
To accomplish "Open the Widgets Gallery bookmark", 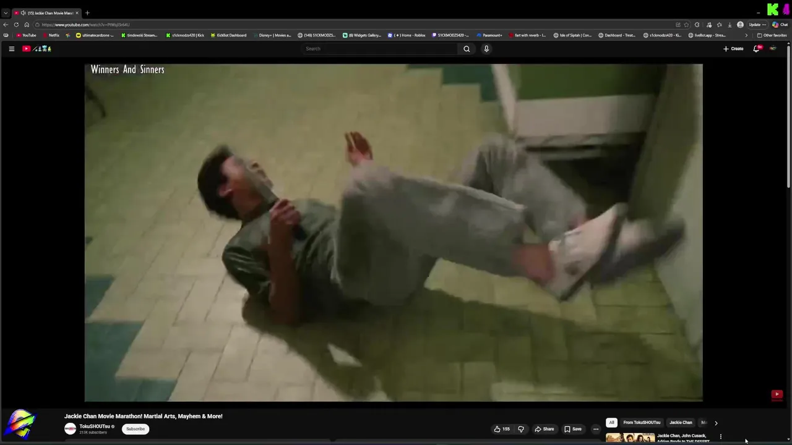I will pyautogui.click(x=362, y=35).
